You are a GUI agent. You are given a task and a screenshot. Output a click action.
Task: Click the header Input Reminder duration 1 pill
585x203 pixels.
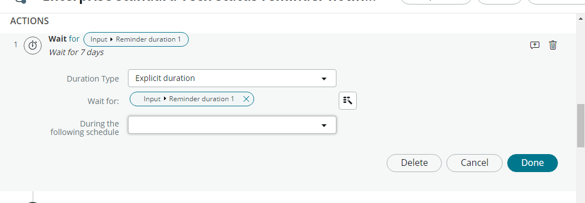click(x=136, y=39)
